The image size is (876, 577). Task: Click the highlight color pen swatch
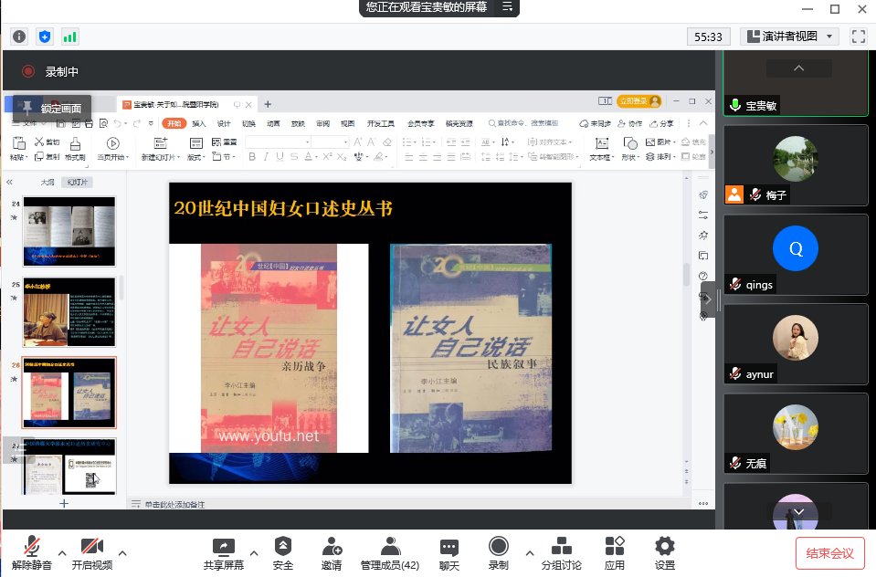point(379,157)
